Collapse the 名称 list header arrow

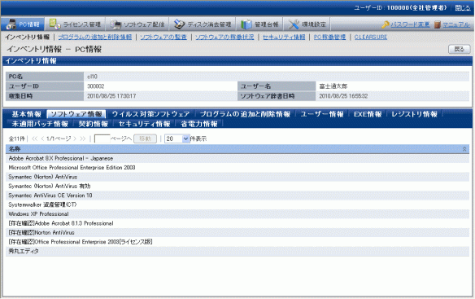(x=464, y=149)
